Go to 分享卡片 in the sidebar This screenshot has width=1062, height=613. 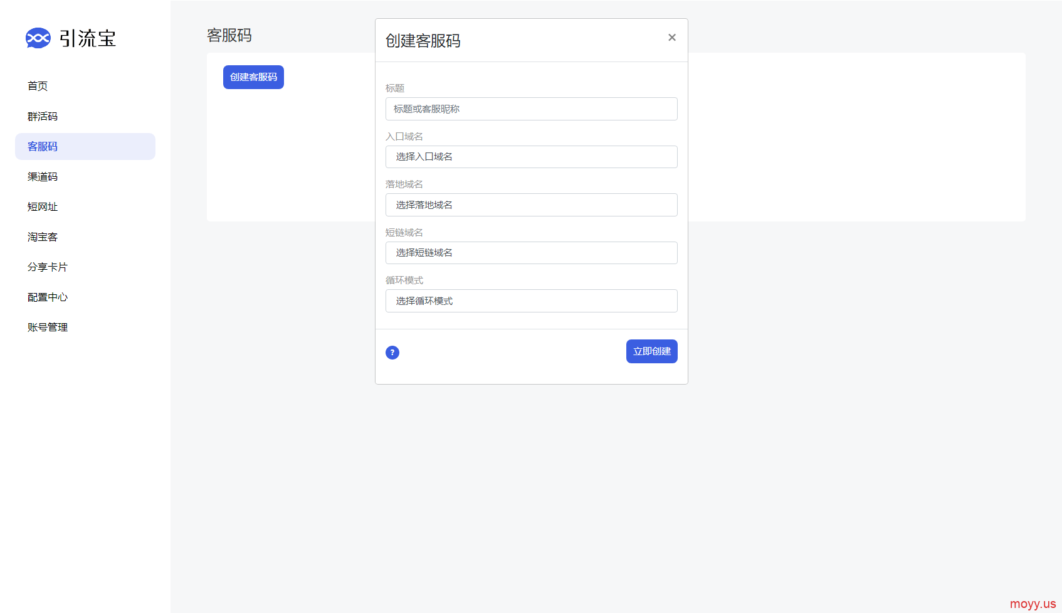(x=48, y=267)
